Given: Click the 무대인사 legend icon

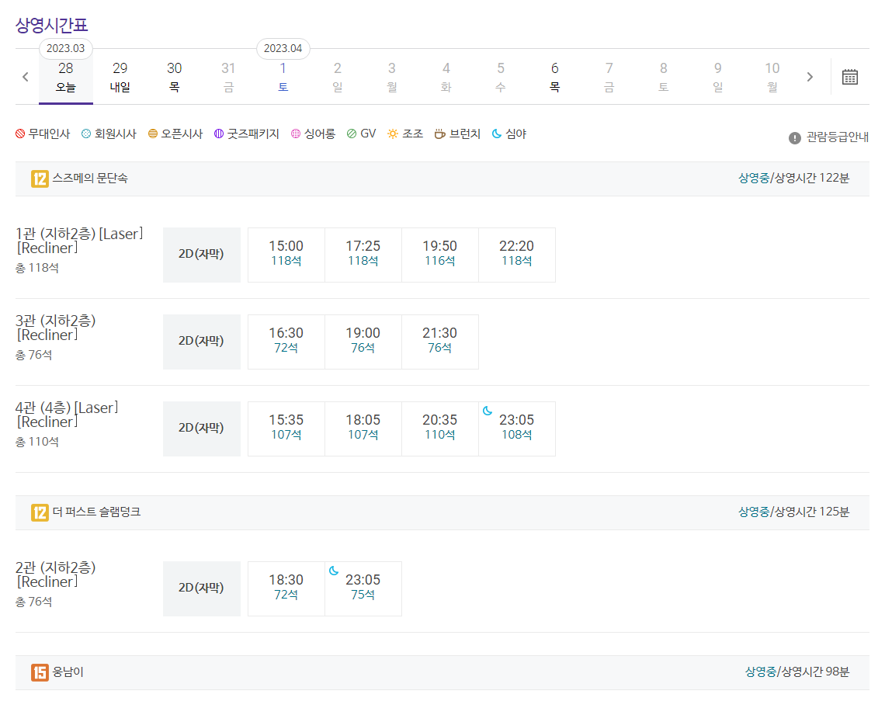Looking at the screenshot, I should pyautogui.click(x=20, y=134).
